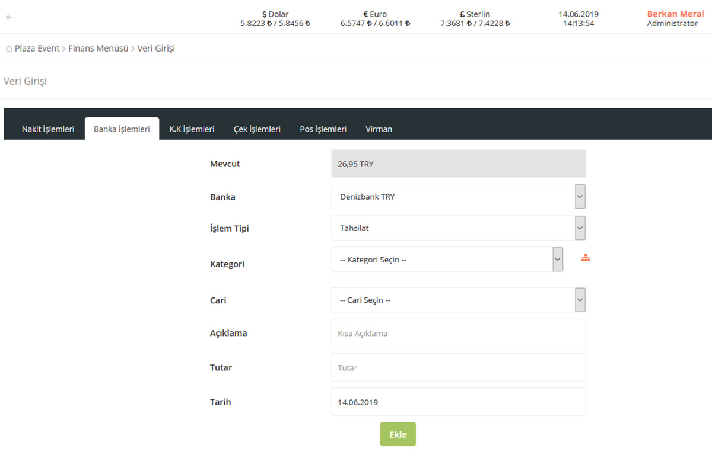Click the back arrow icon
This screenshot has width=712, height=474.
pyautogui.click(x=8, y=18)
